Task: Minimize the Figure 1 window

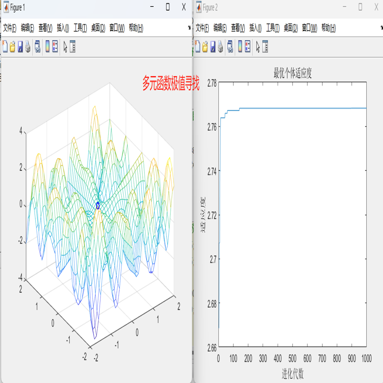Action: pyautogui.click(x=152, y=7)
